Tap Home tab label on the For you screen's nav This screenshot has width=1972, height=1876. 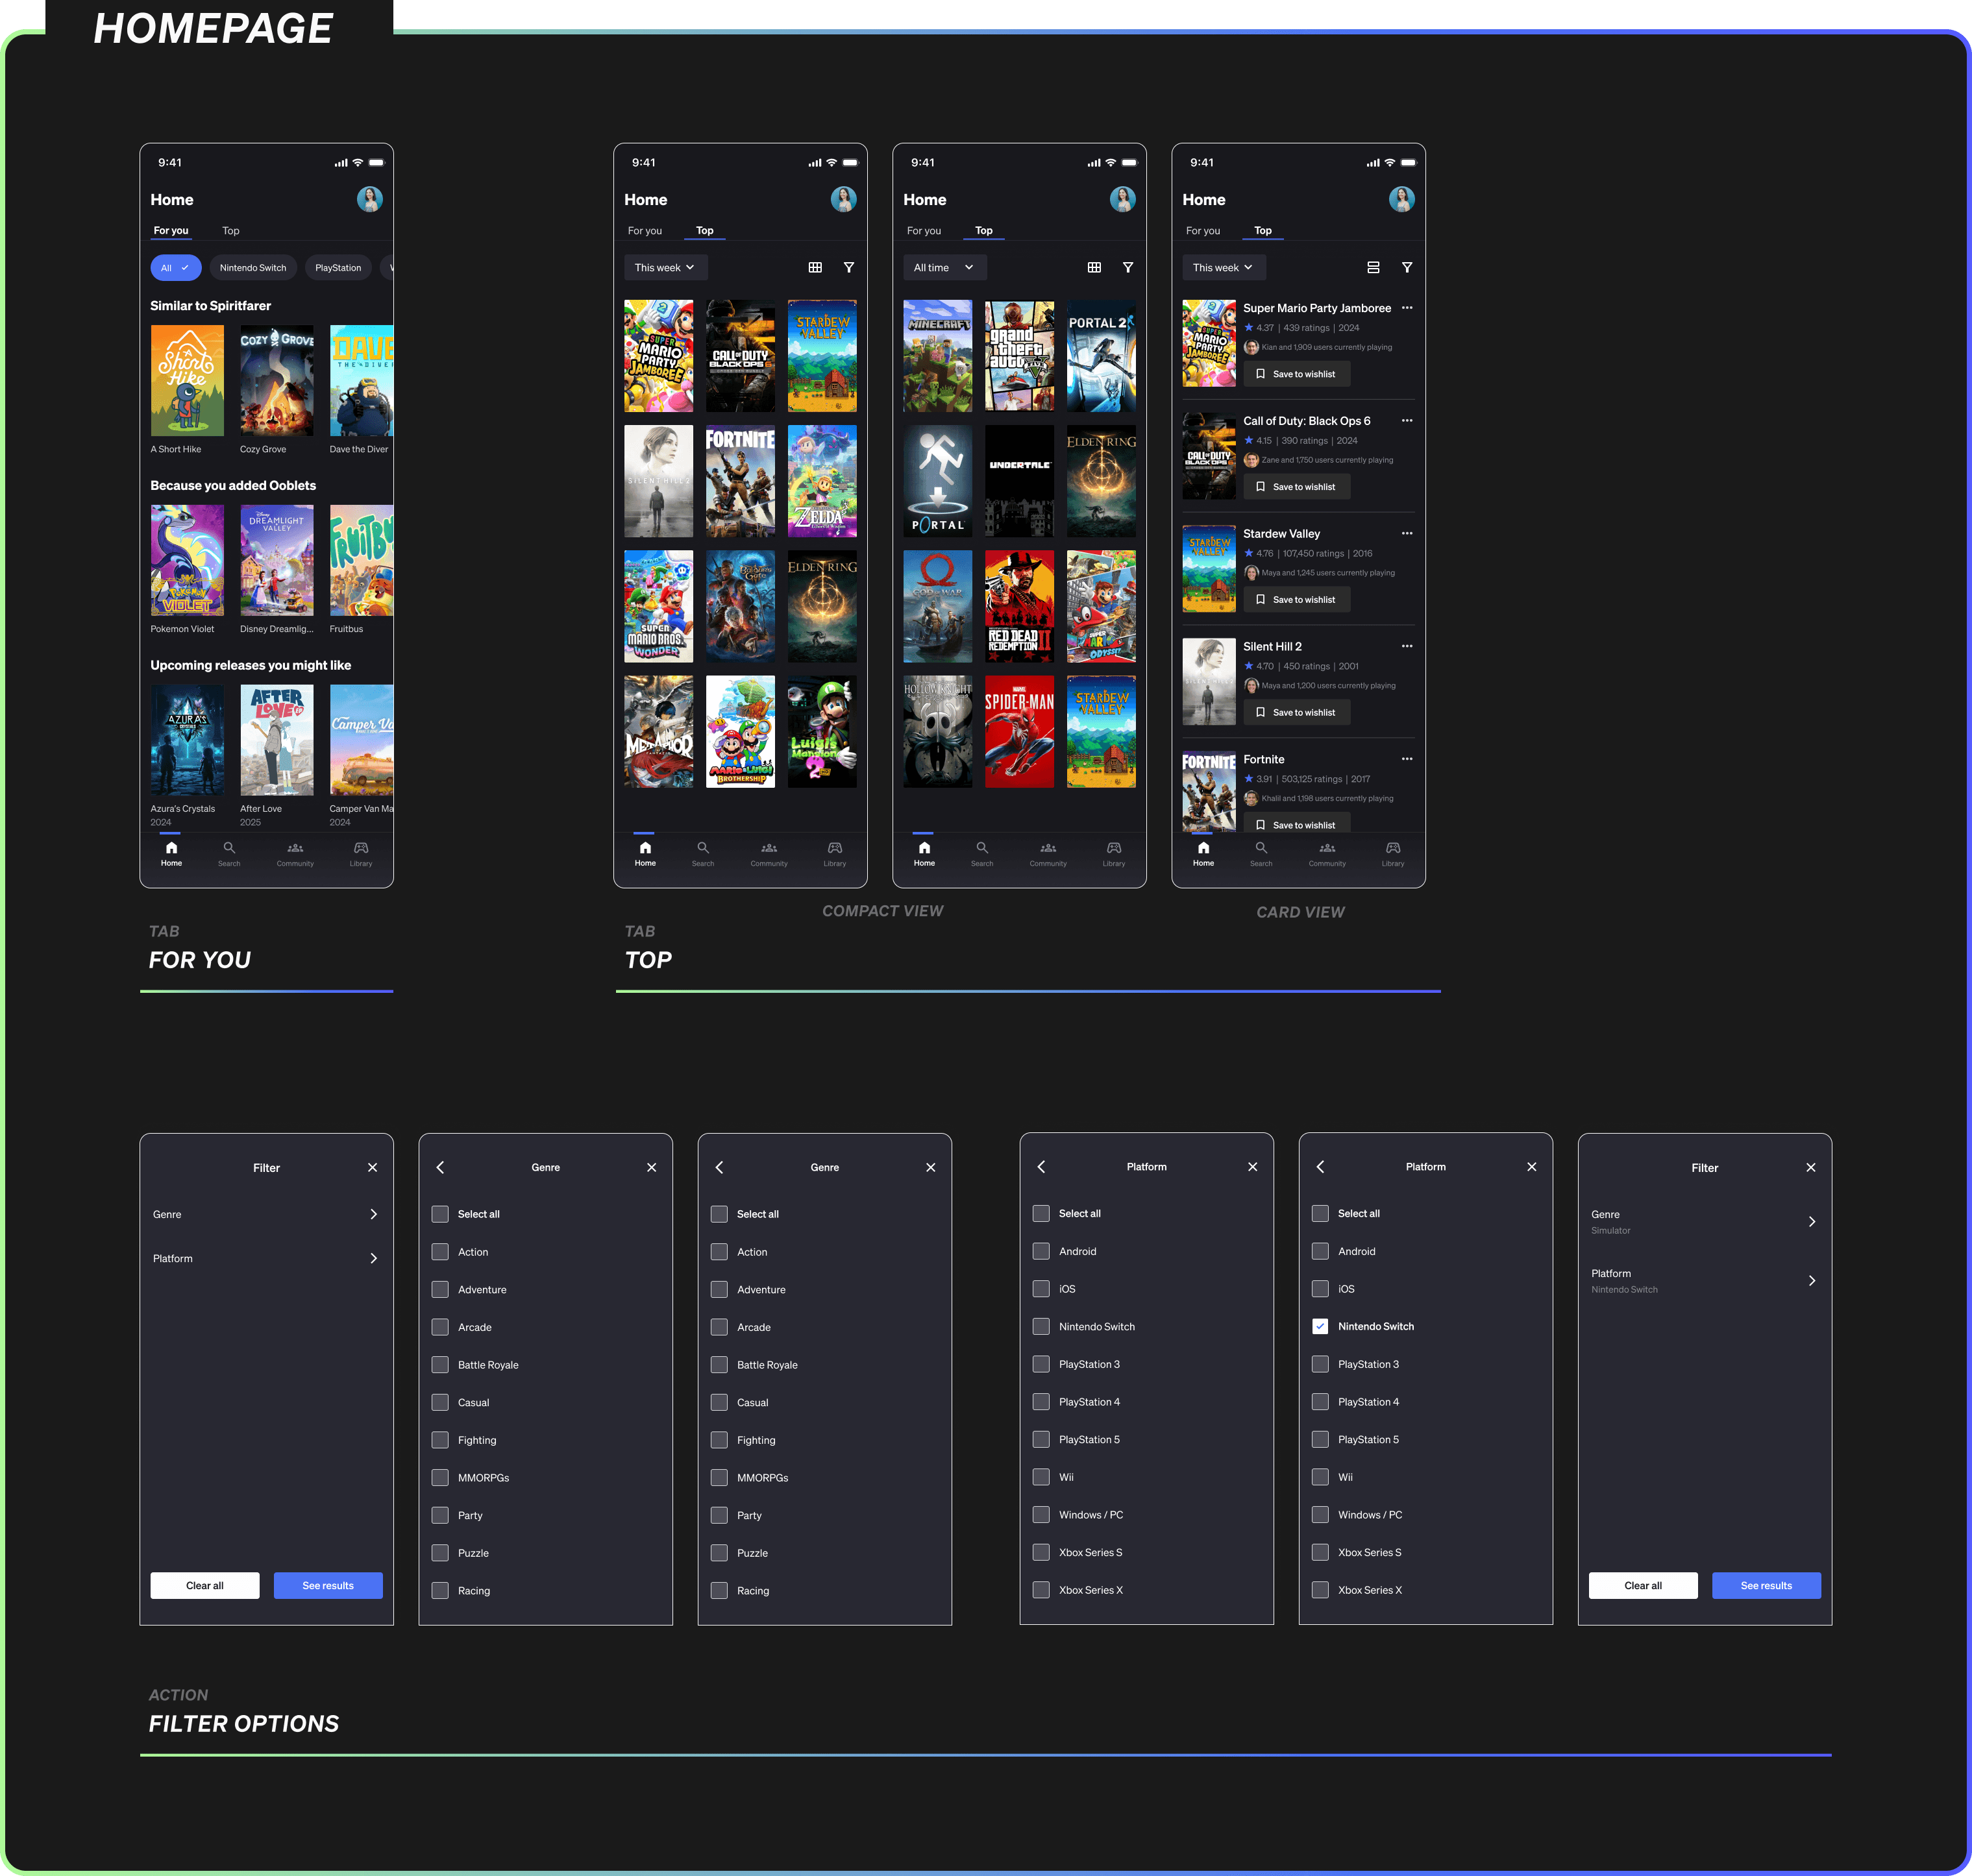tap(171, 863)
